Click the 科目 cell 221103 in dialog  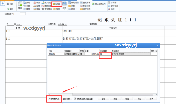click(x=56, y=54)
